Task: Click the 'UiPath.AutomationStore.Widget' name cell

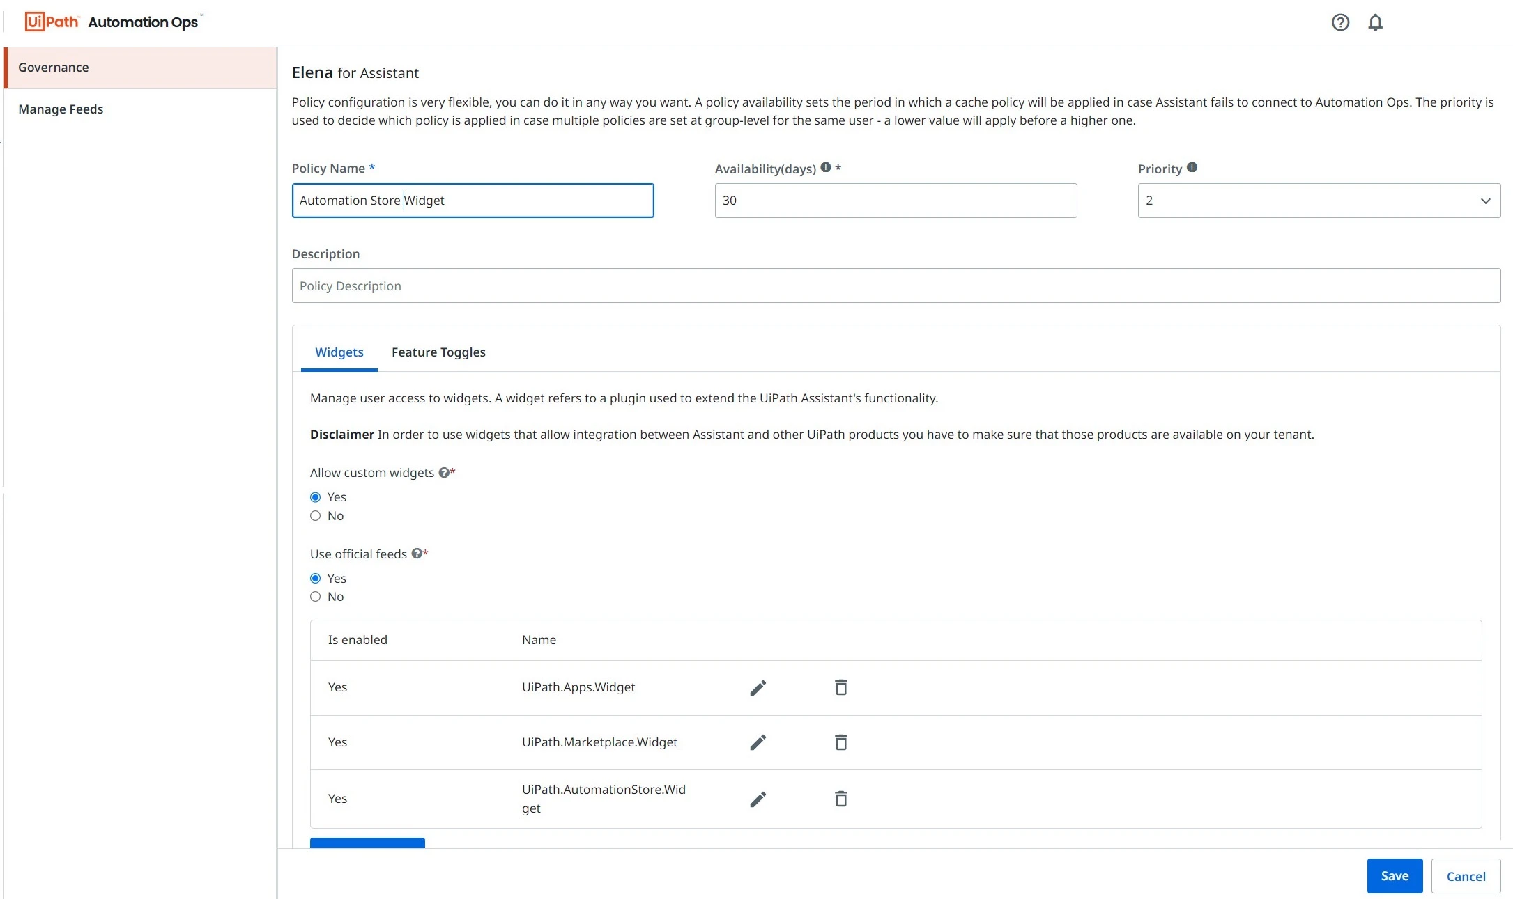Action: click(604, 799)
